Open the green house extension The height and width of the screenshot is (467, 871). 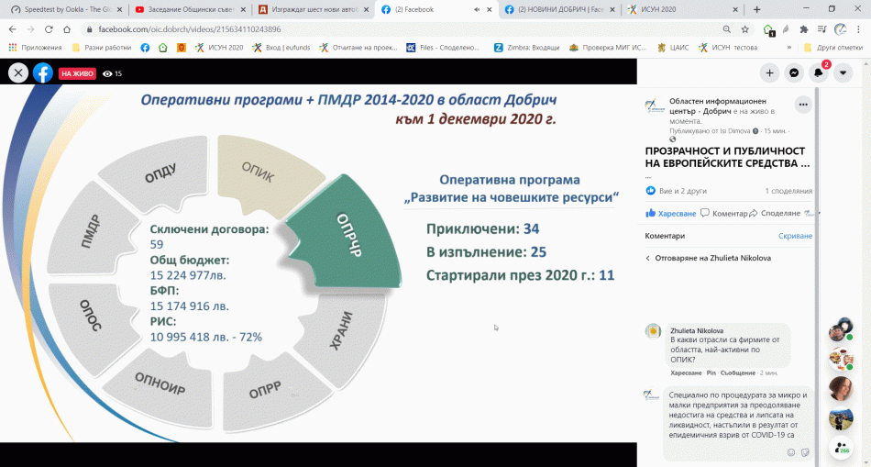769,30
